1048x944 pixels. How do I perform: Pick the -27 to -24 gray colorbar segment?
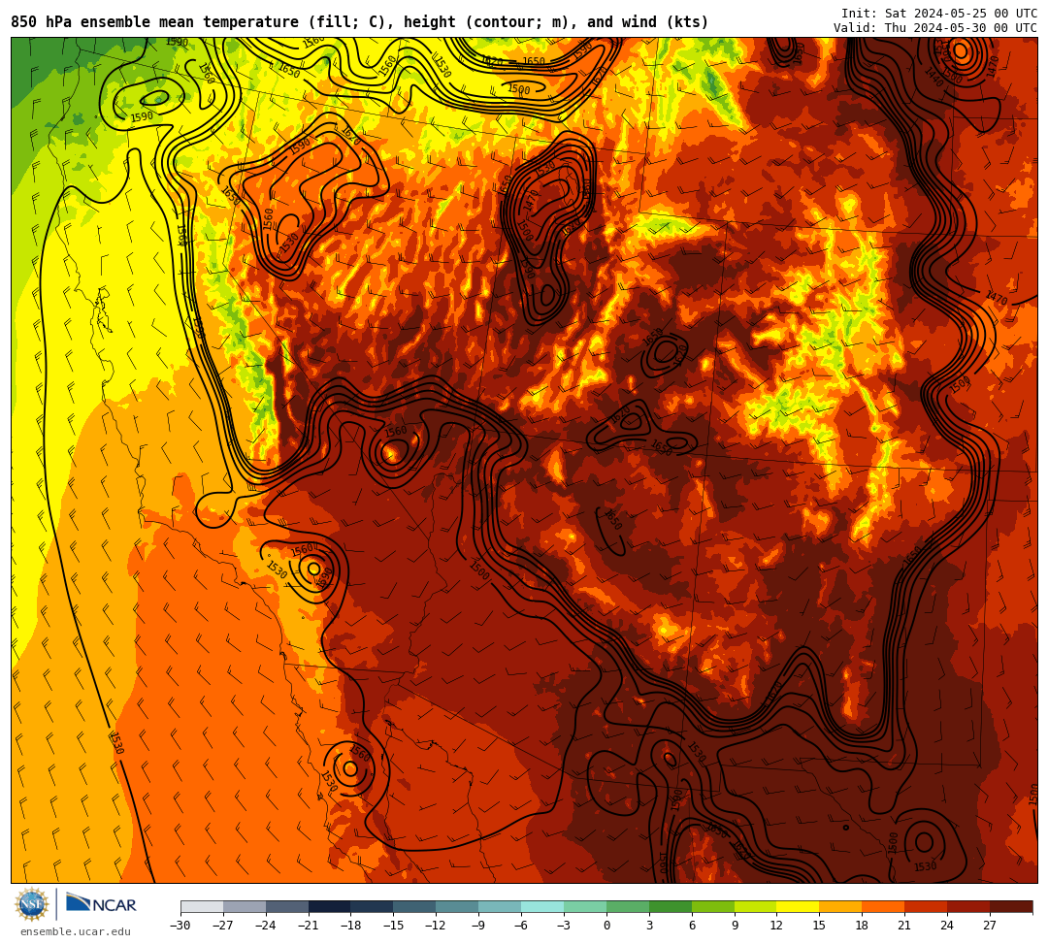pyautogui.click(x=245, y=906)
